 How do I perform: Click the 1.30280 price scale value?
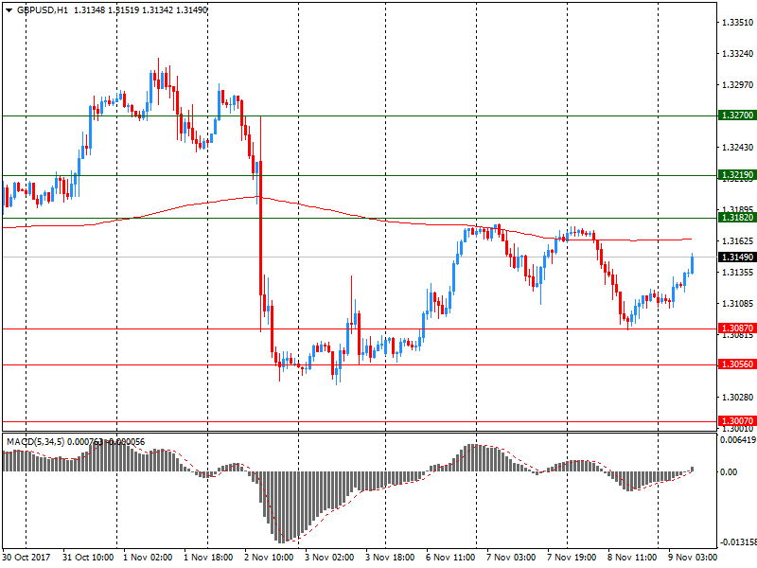[x=737, y=398]
